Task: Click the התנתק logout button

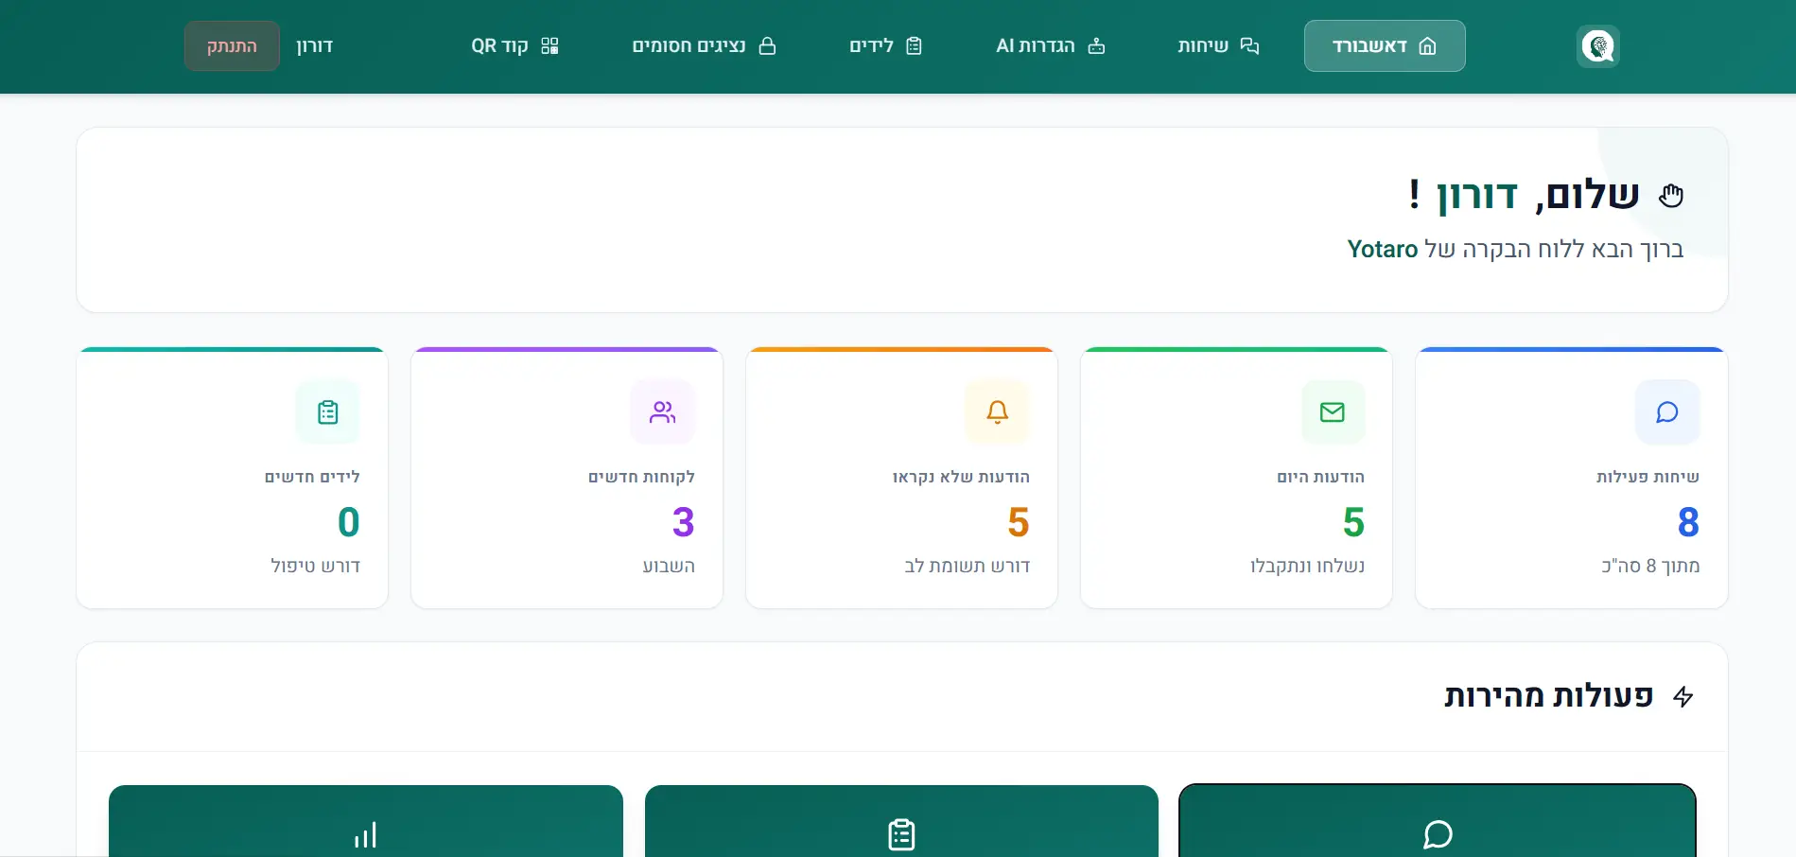Action: [x=232, y=45]
